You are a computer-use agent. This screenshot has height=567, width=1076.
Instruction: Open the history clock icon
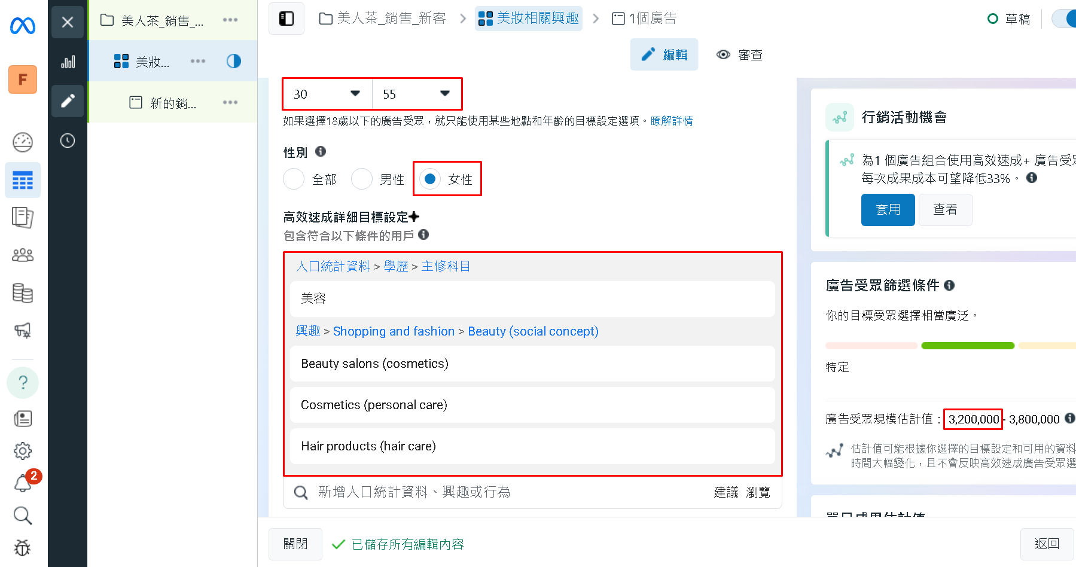[68, 141]
